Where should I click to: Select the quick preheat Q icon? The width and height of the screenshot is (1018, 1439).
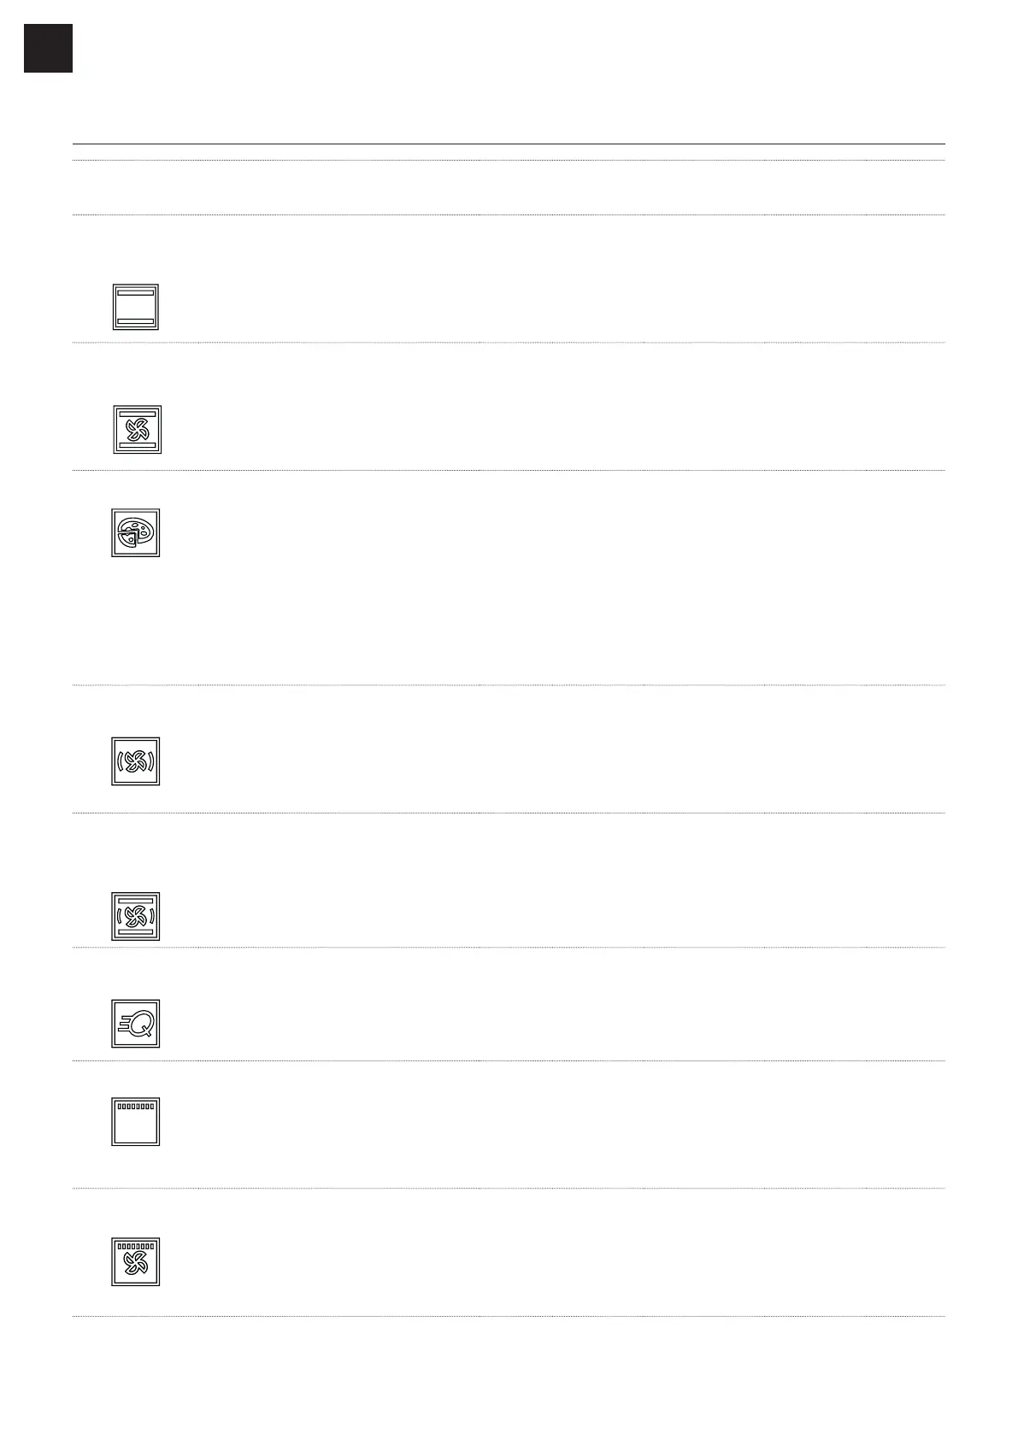(136, 1024)
